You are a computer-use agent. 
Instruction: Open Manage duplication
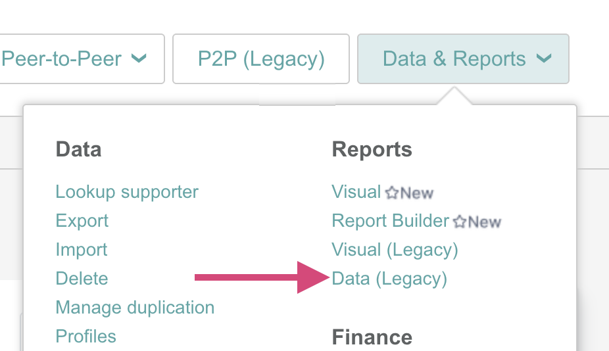pyautogui.click(x=135, y=308)
